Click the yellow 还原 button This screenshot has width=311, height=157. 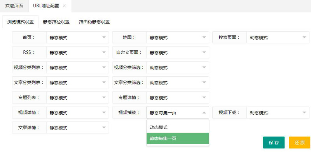tap(299, 142)
